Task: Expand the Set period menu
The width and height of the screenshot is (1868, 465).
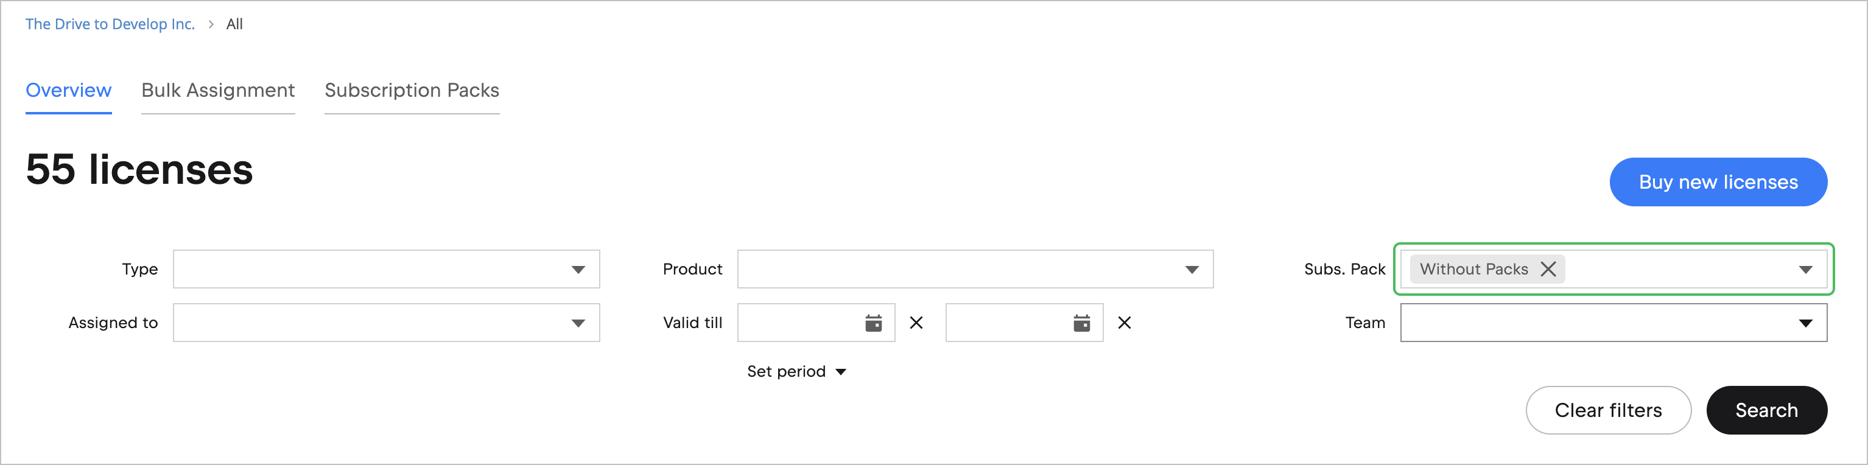Action: (796, 371)
